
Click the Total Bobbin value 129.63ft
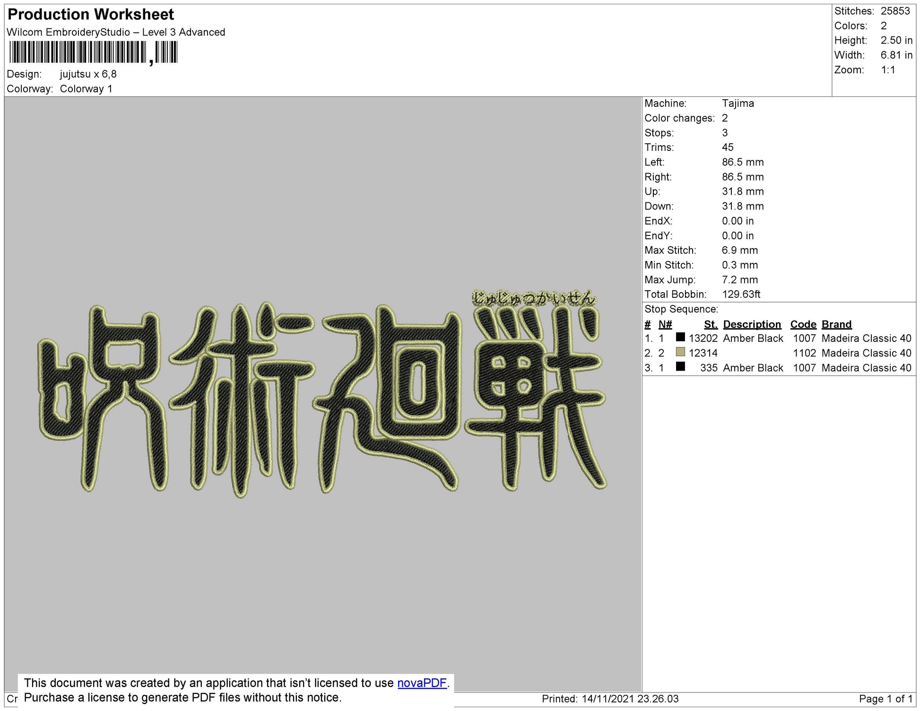pyautogui.click(x=740, y=294)
